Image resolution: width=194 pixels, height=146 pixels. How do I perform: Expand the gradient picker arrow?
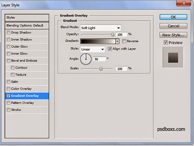click(117, 41)
